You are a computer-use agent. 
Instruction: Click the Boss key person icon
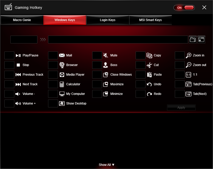tap(105, 65)
